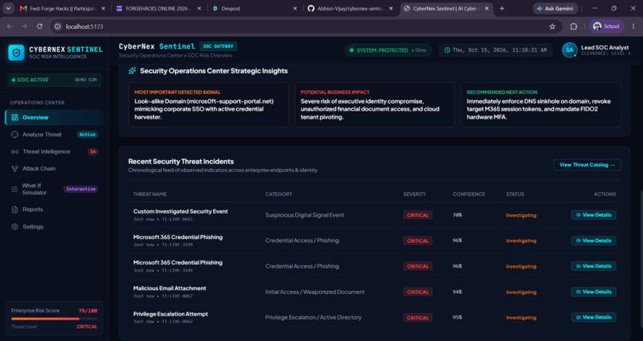
Task: Click the Recommended Next Action card
Action: (x=540, y=105)
